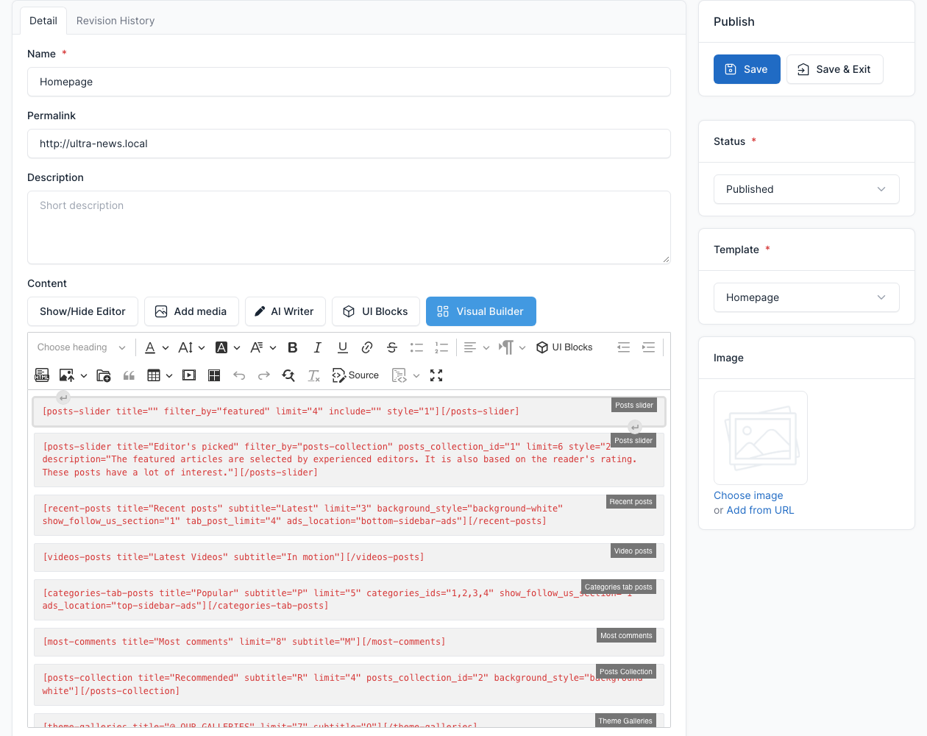Expand the table options arrow
Image resolution: width=927 pixels, height=736 pixels.
[x=169, y=375]
